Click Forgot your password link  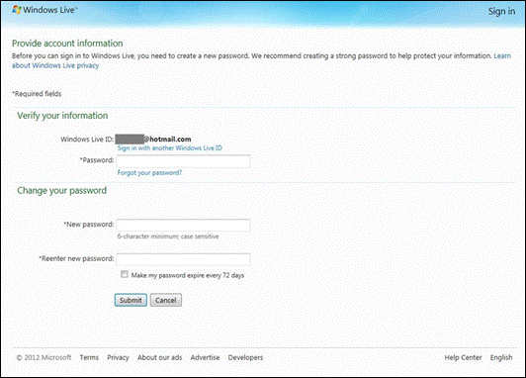pos(149,172)
